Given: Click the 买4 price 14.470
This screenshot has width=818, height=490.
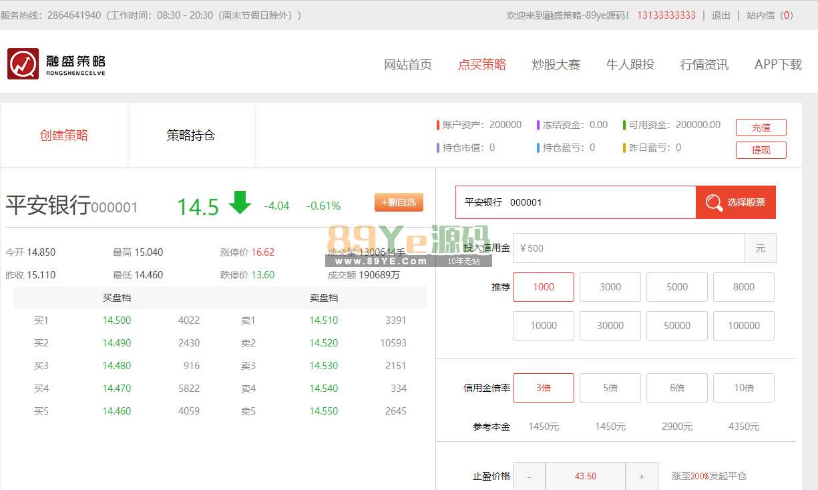Looking at the screenshot, I should click(117, 389).
